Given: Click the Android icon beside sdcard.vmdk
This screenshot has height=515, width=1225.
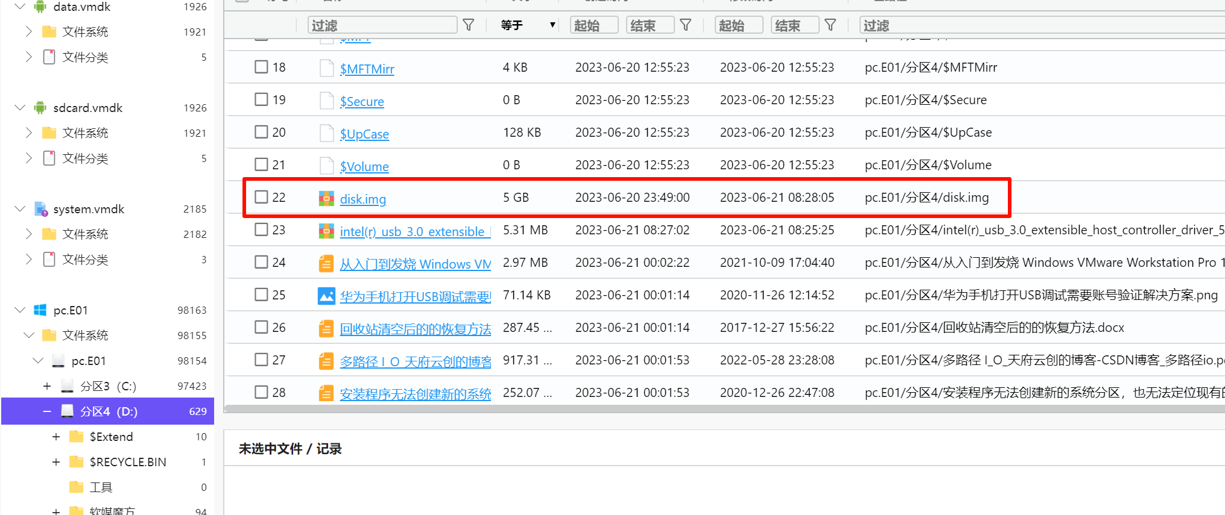Looking at the screenshot, I should 40,108.
